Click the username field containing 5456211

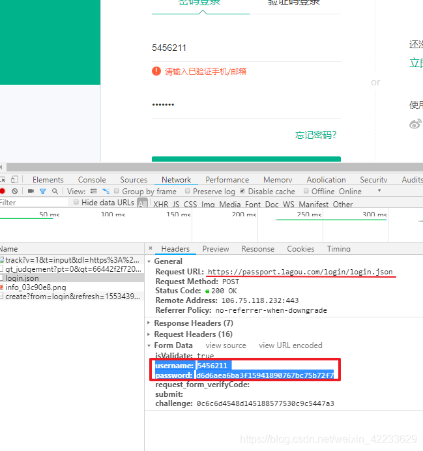pyautogui.click(x=246, y=48)
